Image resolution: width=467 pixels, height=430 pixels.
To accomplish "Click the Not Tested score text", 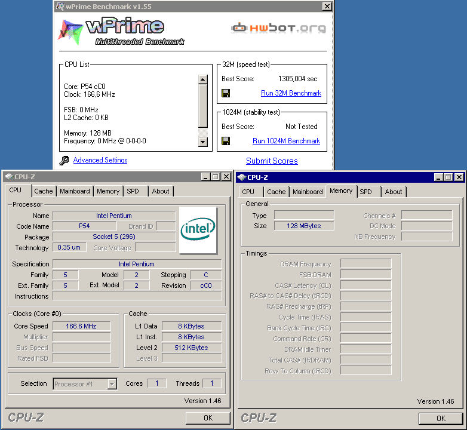I will [x=302, y=127].
